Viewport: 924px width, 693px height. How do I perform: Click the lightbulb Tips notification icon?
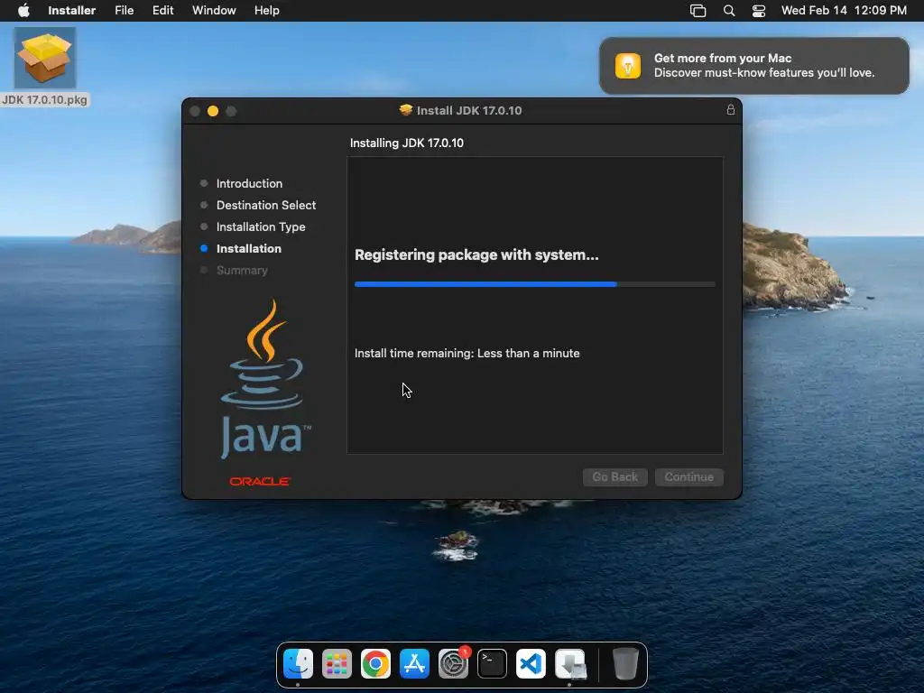(x=628, y=65)
